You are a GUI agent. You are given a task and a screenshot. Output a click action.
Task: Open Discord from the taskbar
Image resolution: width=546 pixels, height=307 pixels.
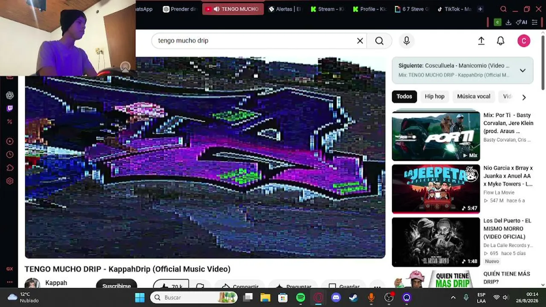336,297
